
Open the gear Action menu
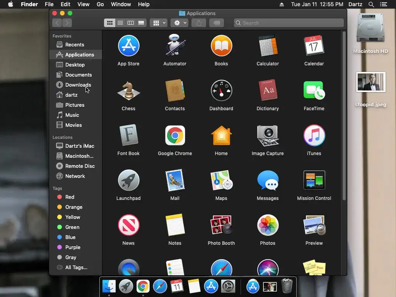(x=179, y=23)
